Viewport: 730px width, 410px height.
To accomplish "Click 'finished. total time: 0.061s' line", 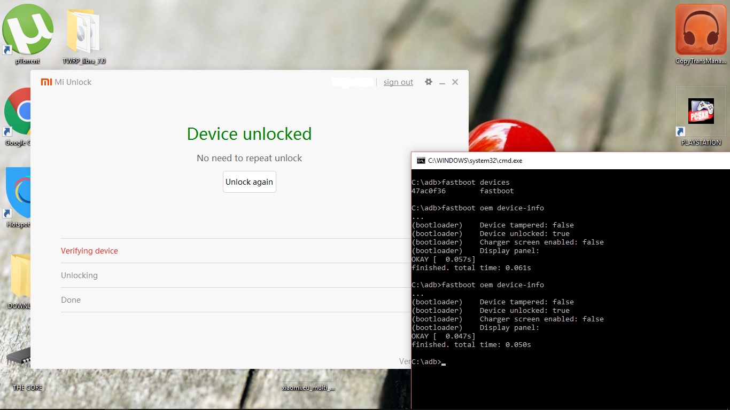I will (x=471, y=267).
